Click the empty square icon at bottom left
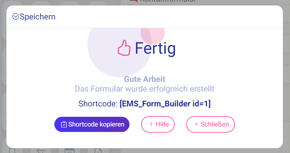Viewport: 290px width, 153px height. 12,151
